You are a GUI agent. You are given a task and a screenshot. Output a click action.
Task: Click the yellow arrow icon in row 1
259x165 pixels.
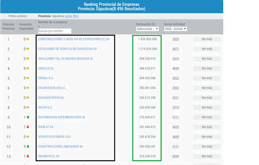tap(28, 39)
